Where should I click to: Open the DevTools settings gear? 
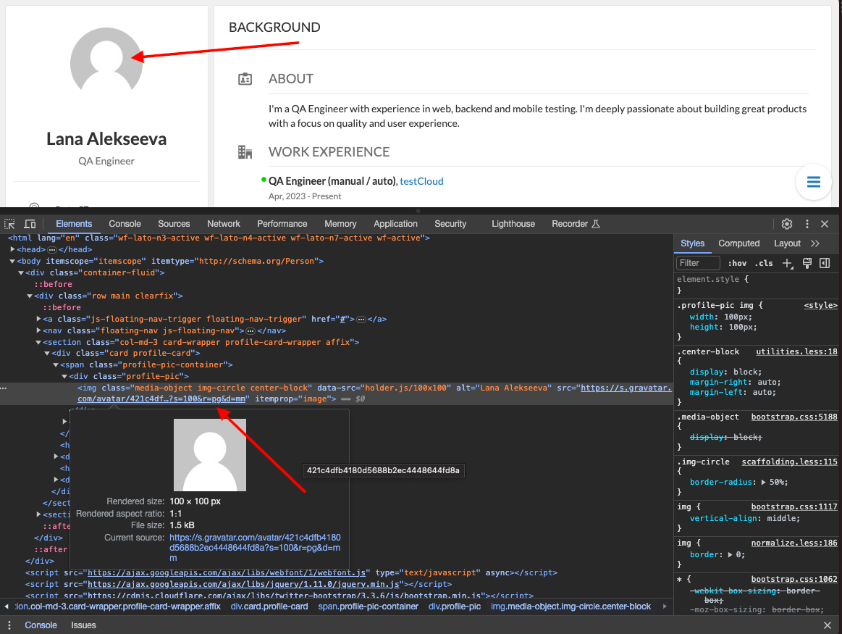click(787, 224)
